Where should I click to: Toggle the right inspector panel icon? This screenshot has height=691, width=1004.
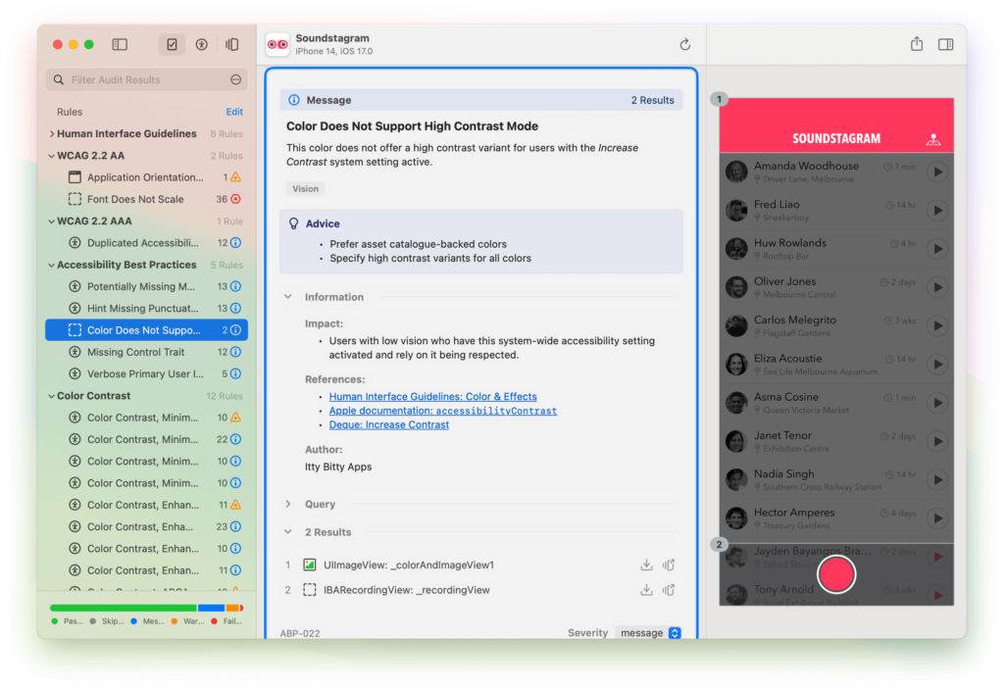click(945, 44)
